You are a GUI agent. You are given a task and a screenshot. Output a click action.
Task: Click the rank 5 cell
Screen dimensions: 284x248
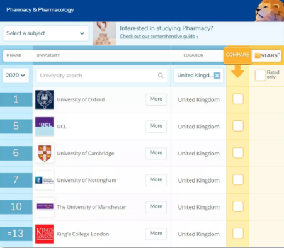(x=16, y=127)
